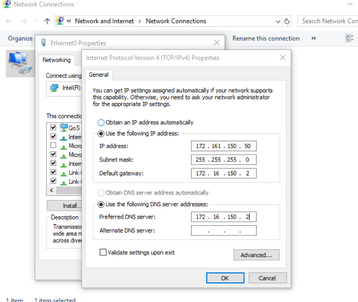Click the Alternate DNS server field
Viewport: 358px width, 302px height.
(x=224, y=231)
